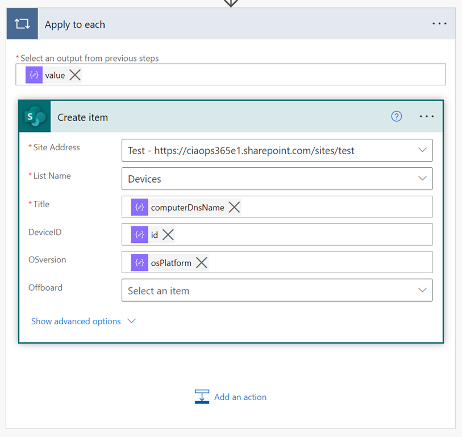The height and width of the screenshot is (437, 462).
Task: Click the value dynamic content token icon
Action: point(34,75)
